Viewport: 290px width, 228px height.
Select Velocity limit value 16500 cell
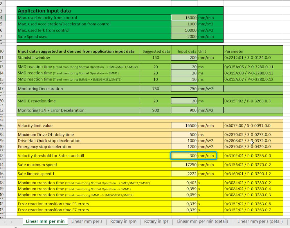(184, 125)
